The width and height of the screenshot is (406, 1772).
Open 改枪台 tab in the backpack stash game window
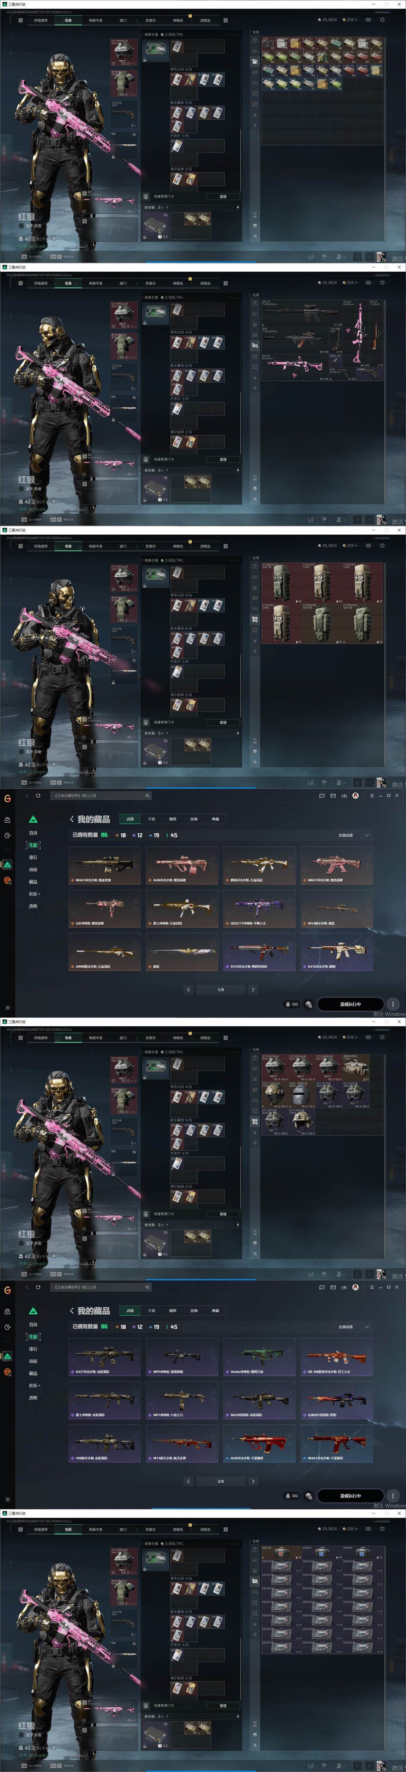tap(205, 547)
